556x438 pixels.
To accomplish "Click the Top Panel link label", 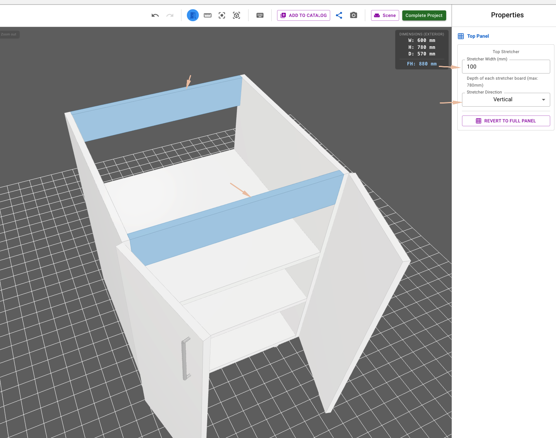I will (478, 36).
